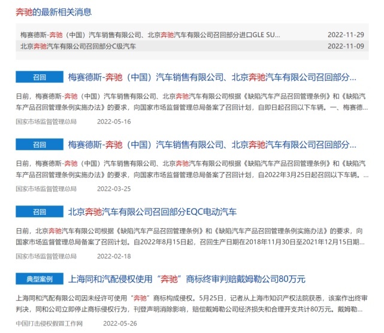Screen dimensions: 384x333
Task: Click the EQC recall article summary text
Action: pyautogui.click(x=190, y=237)
